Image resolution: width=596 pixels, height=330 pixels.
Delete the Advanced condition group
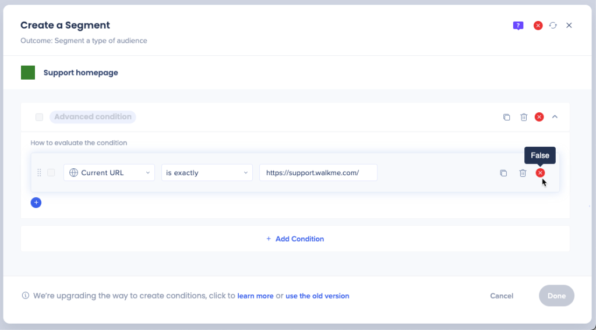pyautogui.click(x=523, y=117)
